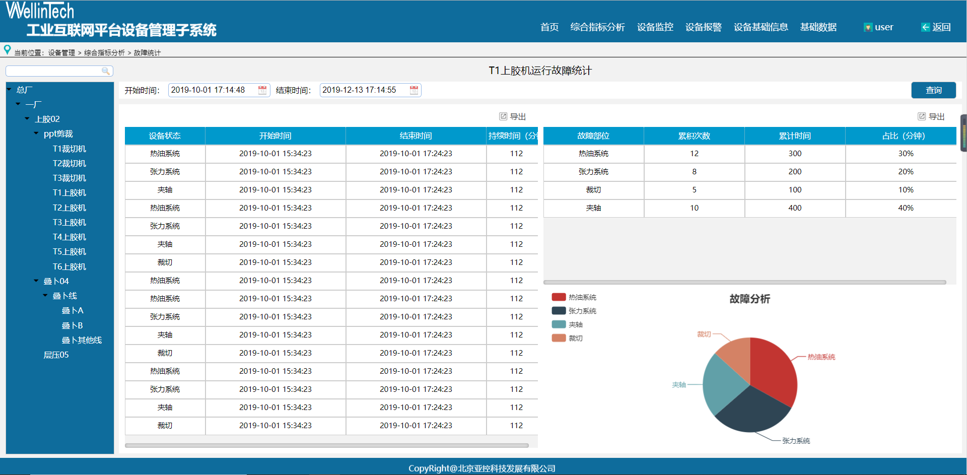Click the location pin icon in the breadcrumb bar

pyautogui.click(x=8, y=50)
